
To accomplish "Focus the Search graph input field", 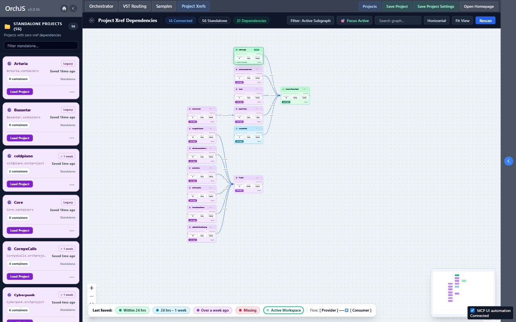I will (x=398, y=20).
